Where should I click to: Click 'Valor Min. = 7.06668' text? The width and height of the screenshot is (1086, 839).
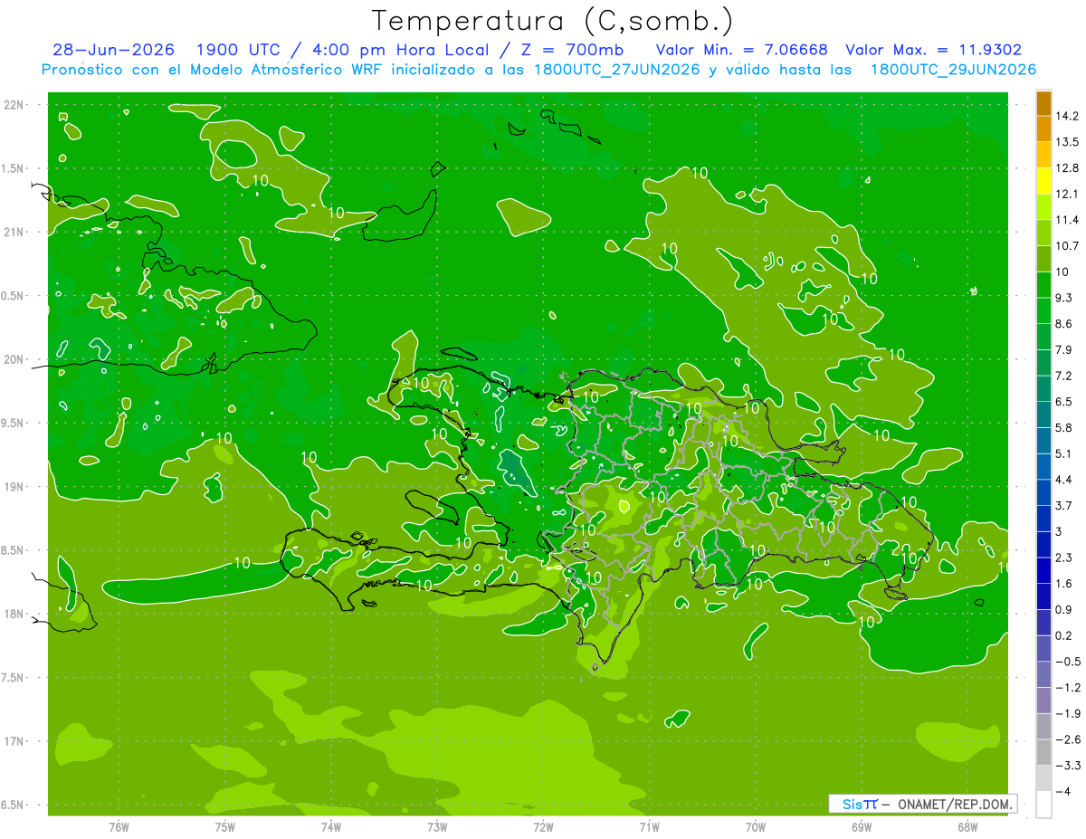pyautogui.click(x=744, y=50)
